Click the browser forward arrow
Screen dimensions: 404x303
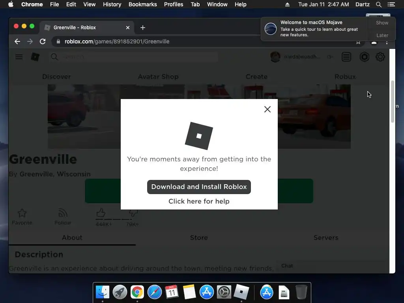tap(30, 41)
